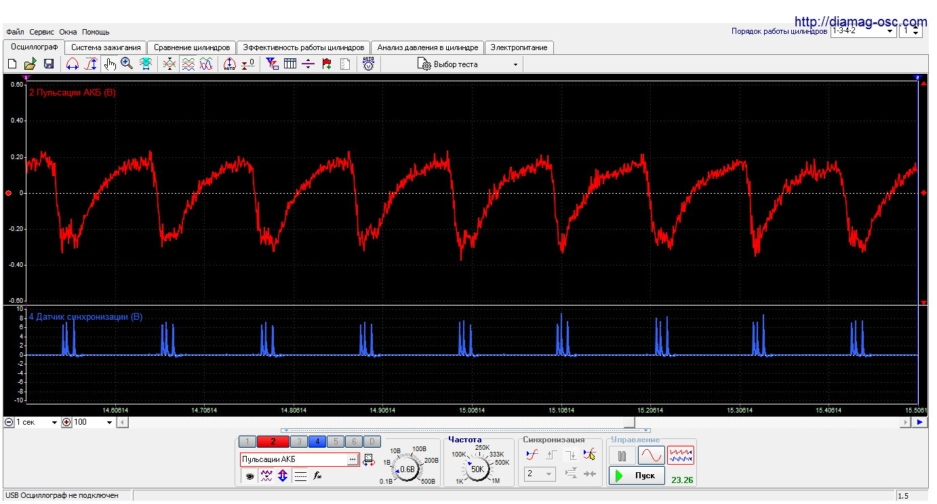Click the purple divider line icon
Image resolution: width=937 pixels, height=504 pixels.
[308, 64]
